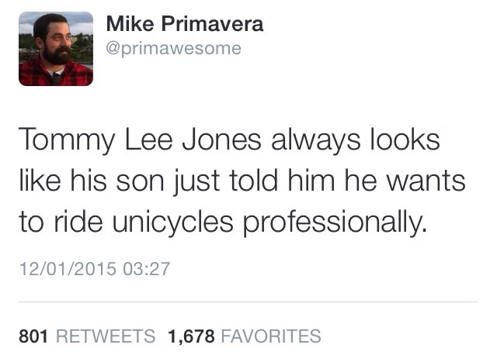View the FAVORITES label list
This screenshot has width=497, height=355.
coord(271,336)
